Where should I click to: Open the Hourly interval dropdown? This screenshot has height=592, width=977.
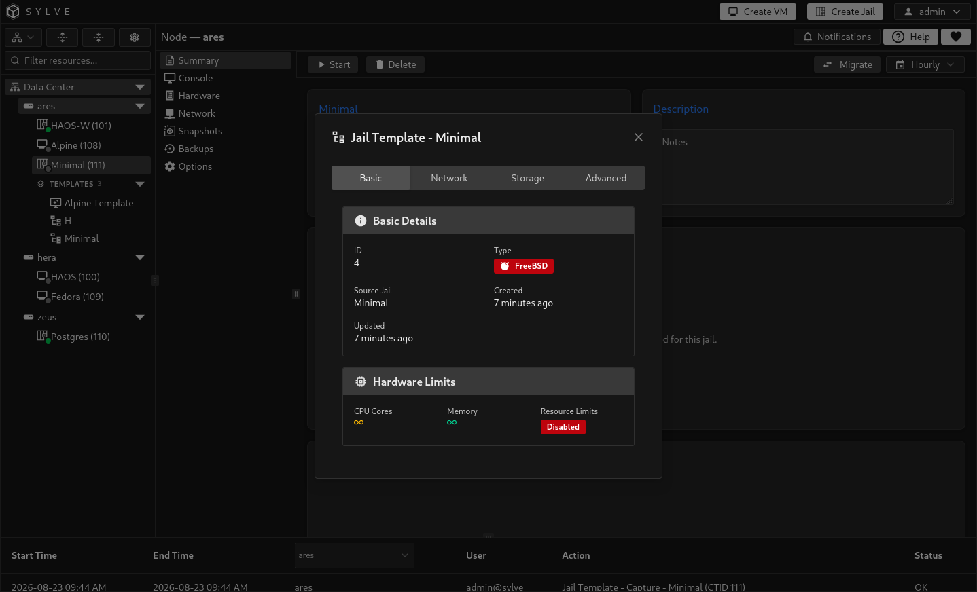925,64
